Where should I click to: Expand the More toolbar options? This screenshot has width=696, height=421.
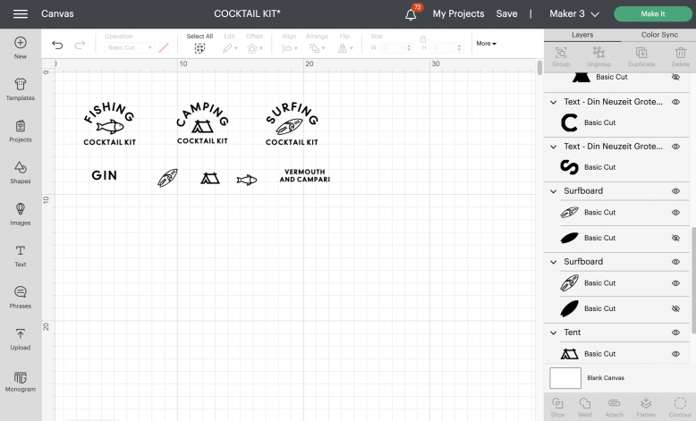point(486,43)
